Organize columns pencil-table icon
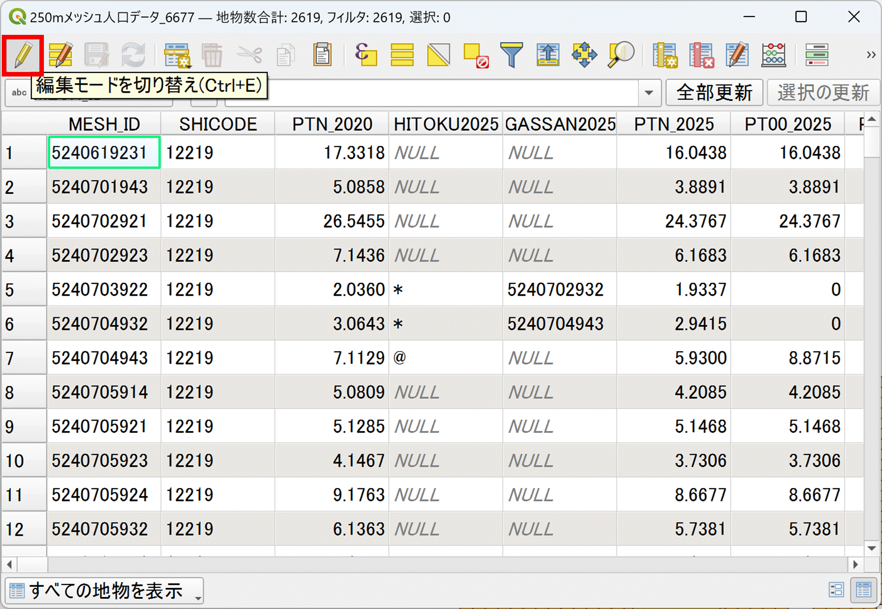Screen dimensions: 882x609 click(737, 55)
